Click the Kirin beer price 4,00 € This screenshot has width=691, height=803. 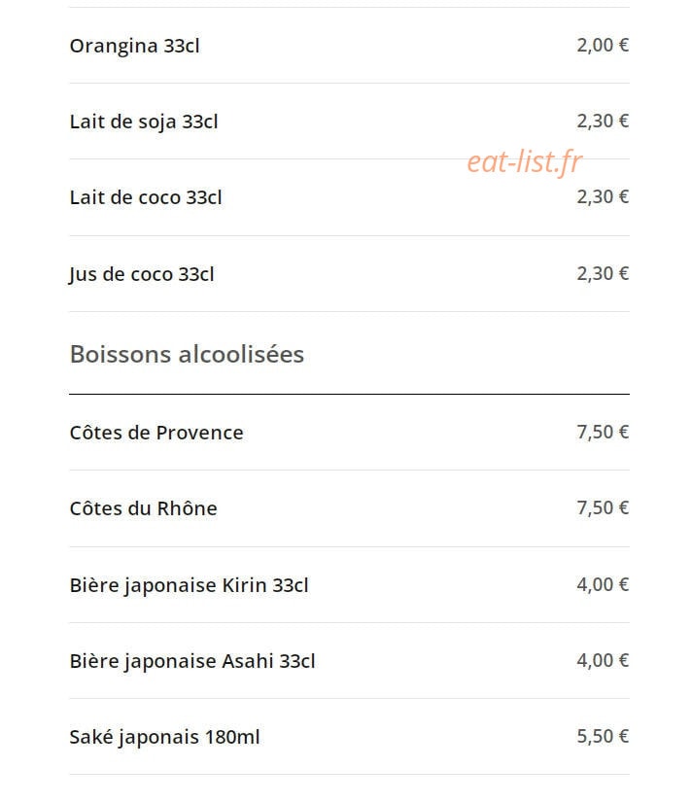point(603,584)
